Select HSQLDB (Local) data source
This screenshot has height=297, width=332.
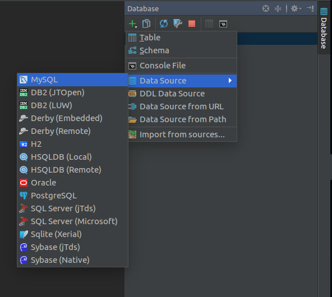[73, 157]
